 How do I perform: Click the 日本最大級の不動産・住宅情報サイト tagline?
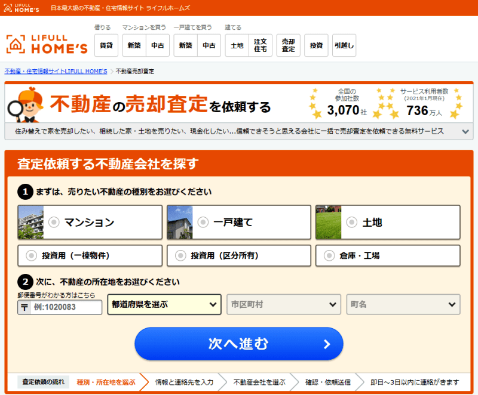(x=121, y=8)
